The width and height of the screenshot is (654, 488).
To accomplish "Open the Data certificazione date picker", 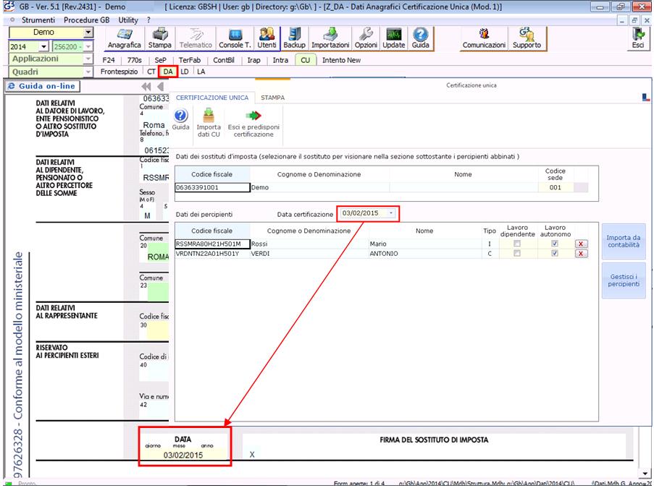I will pyautogui.click(x=391, y=213).
